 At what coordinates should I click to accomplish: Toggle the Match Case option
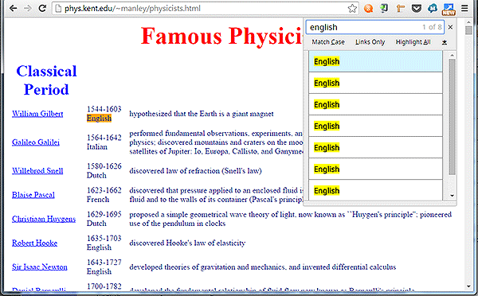click(x=328, y=42)
